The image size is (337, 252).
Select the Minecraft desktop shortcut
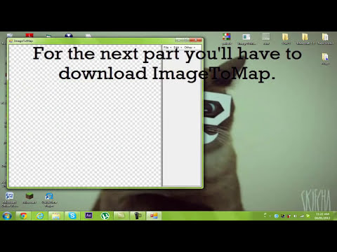(x=29, y=198)
